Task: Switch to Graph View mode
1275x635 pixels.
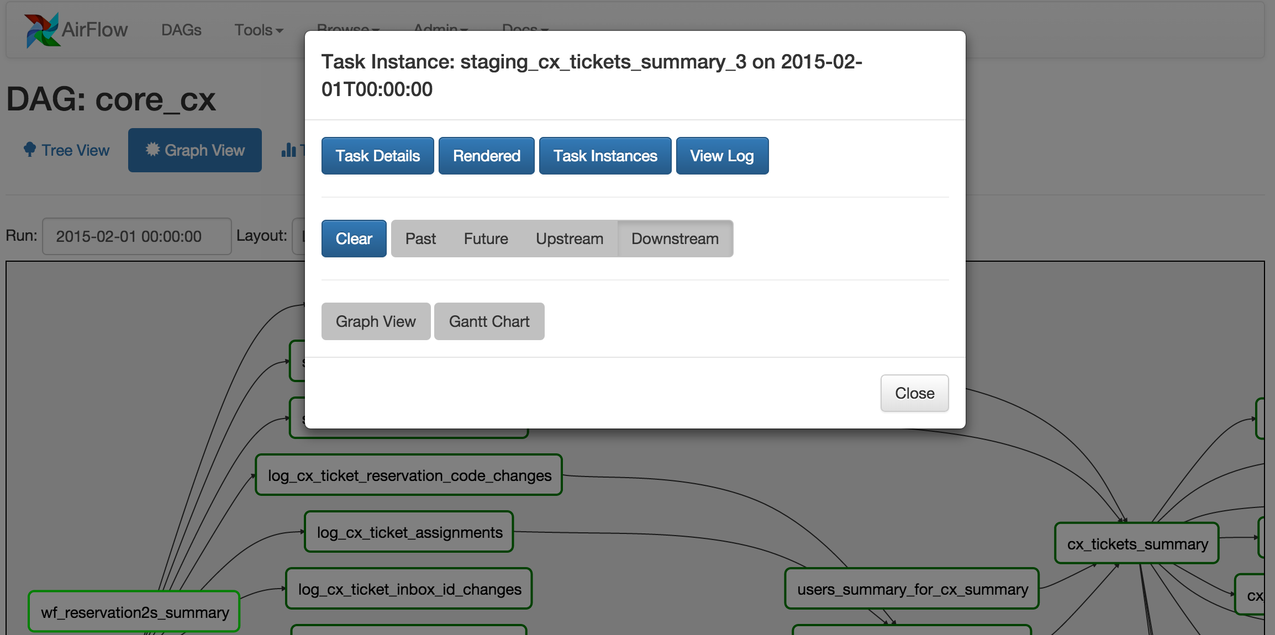Action: point(377,321)
